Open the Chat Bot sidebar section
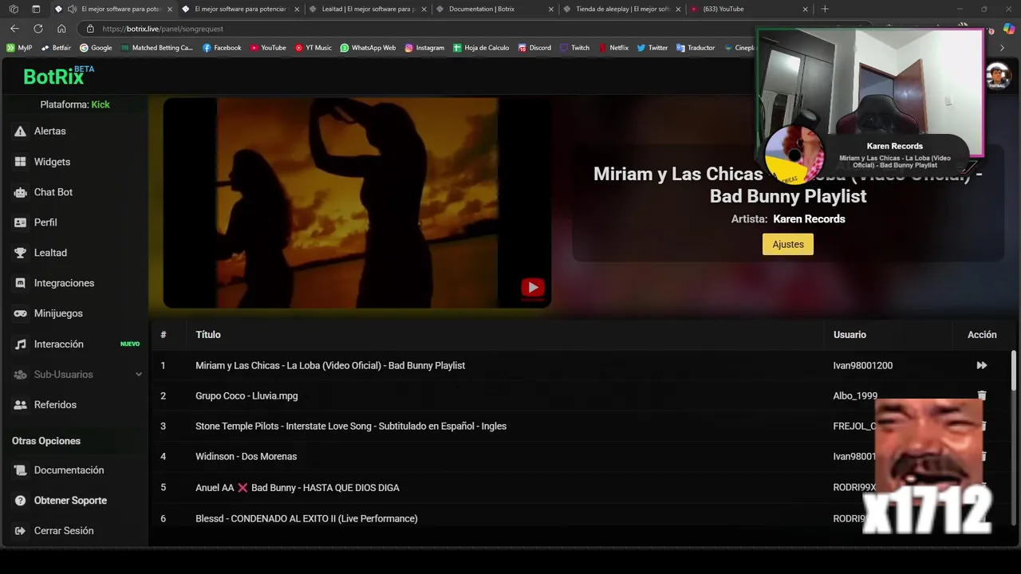This screenshot has width=1021, height=574. 53,192
